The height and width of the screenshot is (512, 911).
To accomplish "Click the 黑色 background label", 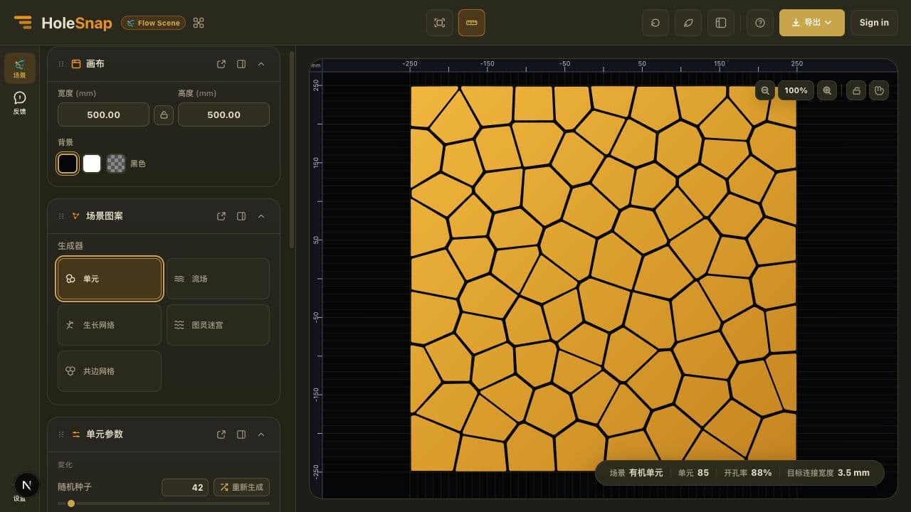I will click(137, 164).
